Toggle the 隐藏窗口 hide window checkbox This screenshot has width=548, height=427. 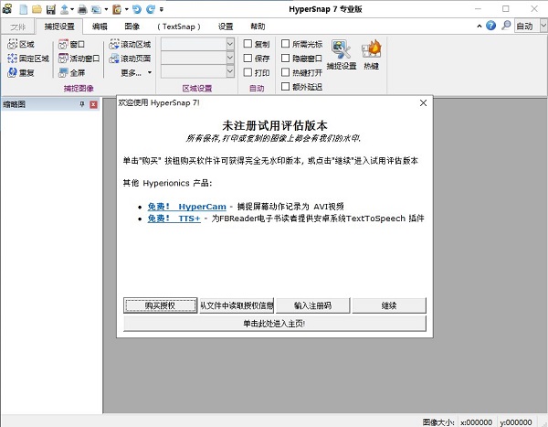(285, 59)
